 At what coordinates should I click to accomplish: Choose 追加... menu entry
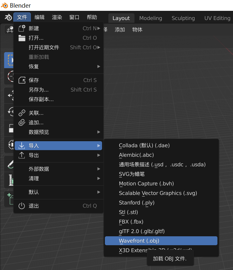(x=58, y=123)
